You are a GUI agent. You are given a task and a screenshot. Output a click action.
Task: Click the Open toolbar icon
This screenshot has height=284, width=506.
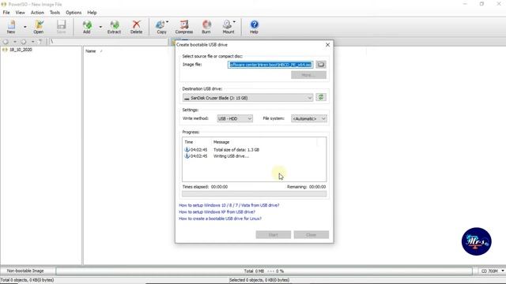click(39, 27)
